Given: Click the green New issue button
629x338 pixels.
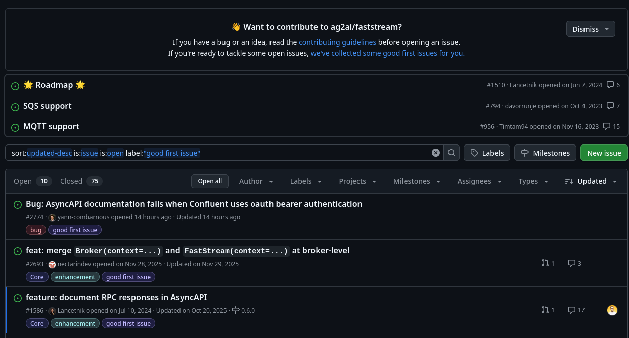Looking at the screenshot, I should pyautogui.click(x=604, y=153).
